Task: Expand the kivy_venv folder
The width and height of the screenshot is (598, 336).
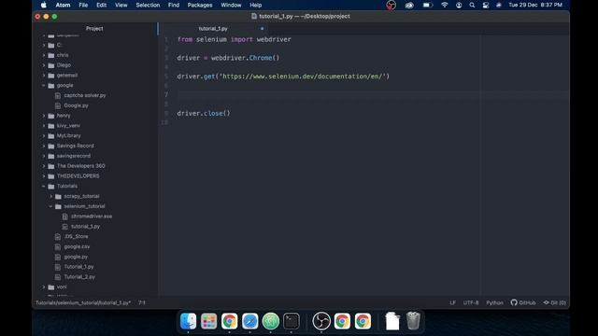Action: [x=44, y=126]
